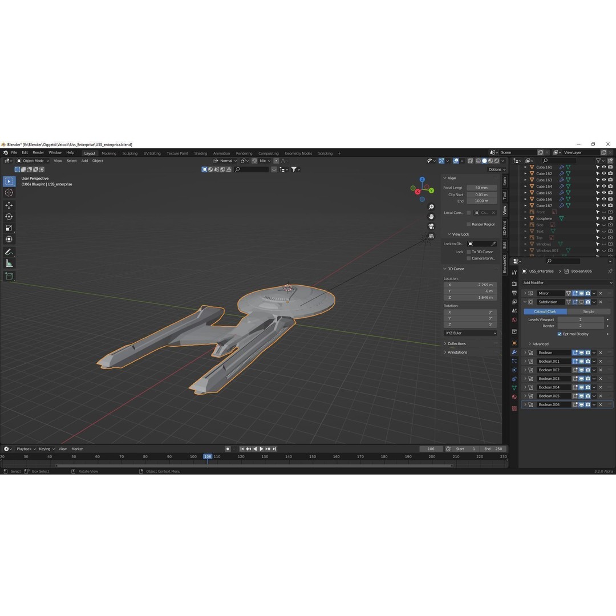Open the Tool properties tab icon
Screen dimensions: 616x616
point(514,272)
